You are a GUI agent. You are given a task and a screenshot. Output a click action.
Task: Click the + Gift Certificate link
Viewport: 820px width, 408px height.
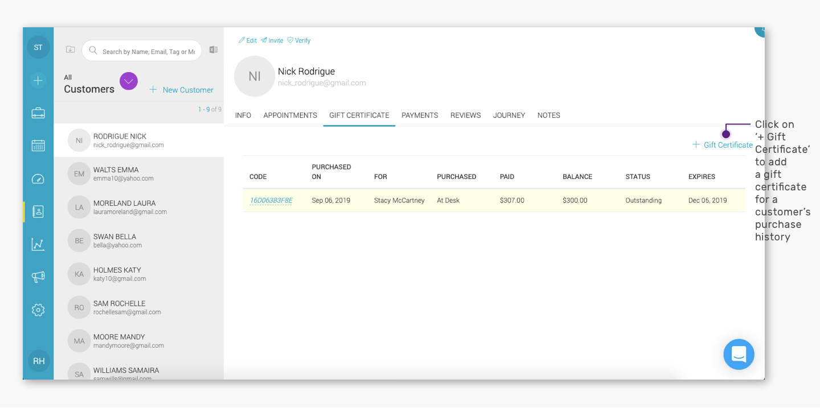point(723,145)
